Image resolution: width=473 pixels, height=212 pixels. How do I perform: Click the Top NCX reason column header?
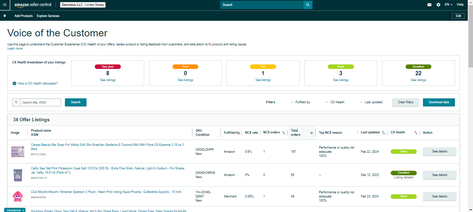click(x=330, y=133)
